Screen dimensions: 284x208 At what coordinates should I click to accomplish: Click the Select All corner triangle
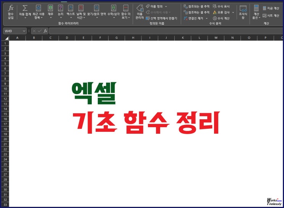pos(6,38)
